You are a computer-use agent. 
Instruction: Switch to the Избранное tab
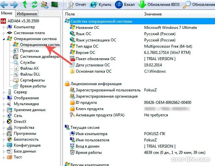click(27, 14)
